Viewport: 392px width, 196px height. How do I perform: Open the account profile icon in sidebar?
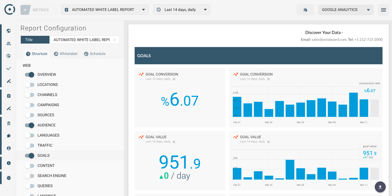point(9,148)
